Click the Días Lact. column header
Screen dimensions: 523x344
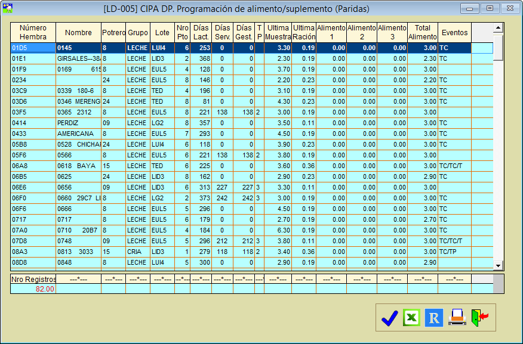coord(201,32)
